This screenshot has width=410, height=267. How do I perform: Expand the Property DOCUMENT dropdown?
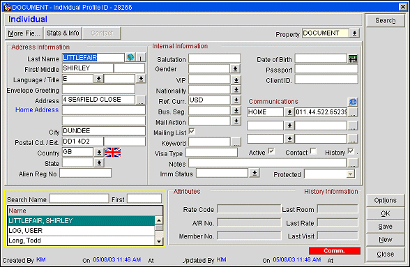click(x=354, y=33)
